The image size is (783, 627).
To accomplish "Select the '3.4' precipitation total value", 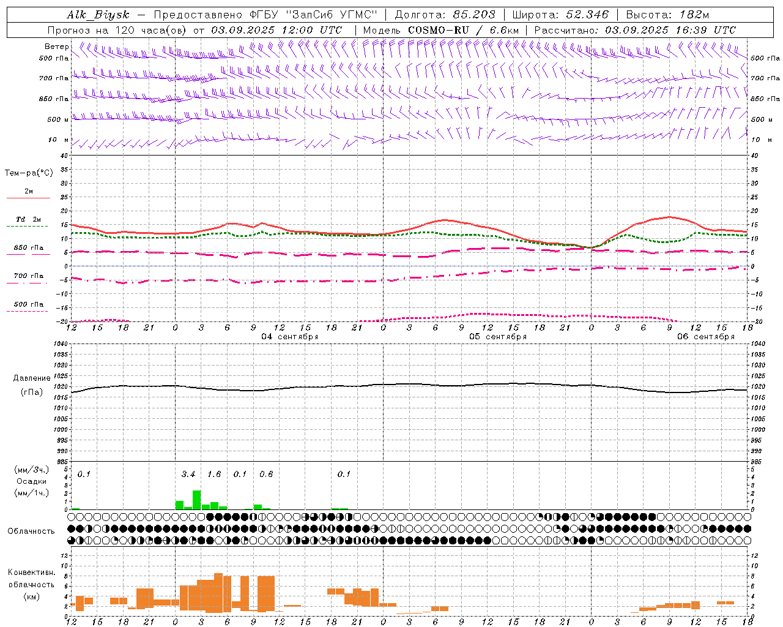I will tap(188, 474).
